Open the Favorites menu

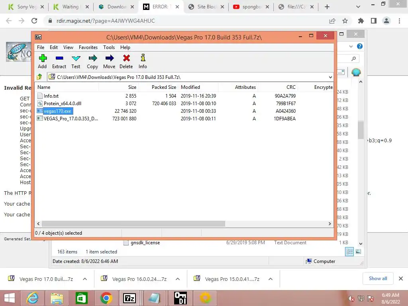coord(88,47)
